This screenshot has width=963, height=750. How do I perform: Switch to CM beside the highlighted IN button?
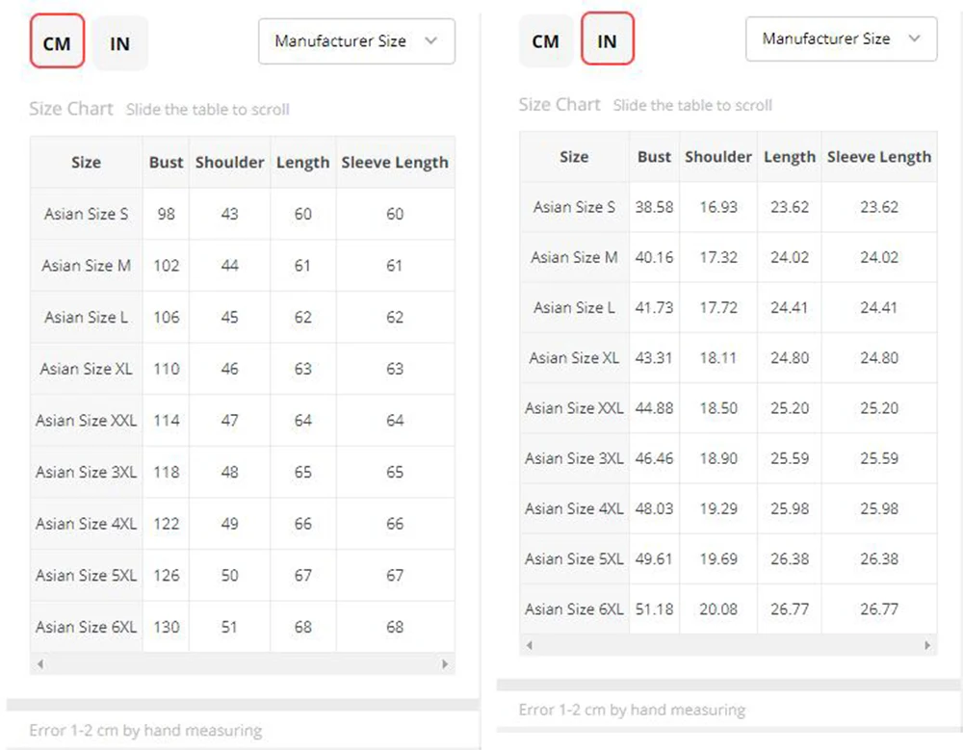(x=545, y=40)
